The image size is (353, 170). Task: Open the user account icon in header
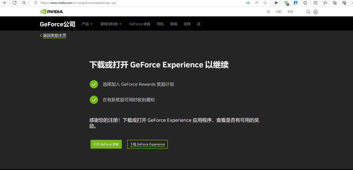click(316, 12)
